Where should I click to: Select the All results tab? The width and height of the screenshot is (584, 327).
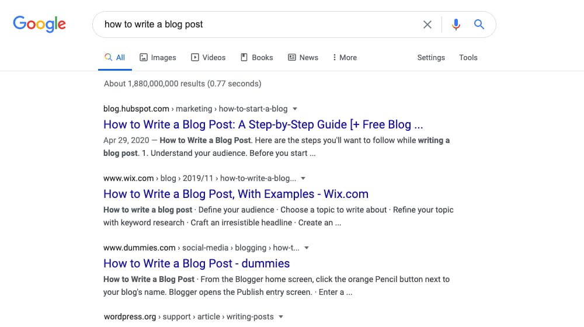coord(114,57)
